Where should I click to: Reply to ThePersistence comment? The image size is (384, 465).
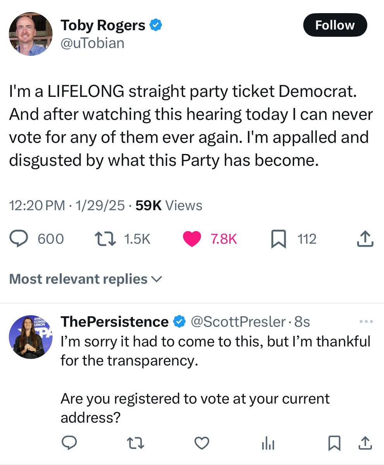70,443
